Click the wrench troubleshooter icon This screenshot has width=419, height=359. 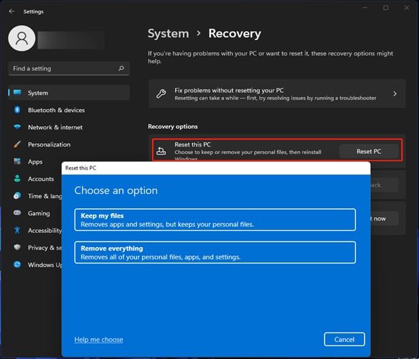(161, 94)
